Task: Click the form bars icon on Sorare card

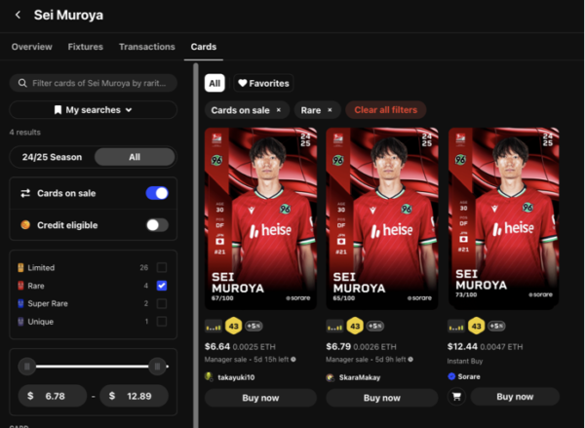Action: [x=456, y=327]
